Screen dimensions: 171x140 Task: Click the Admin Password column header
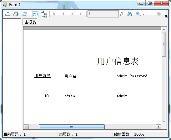click(x=132, y=76)
